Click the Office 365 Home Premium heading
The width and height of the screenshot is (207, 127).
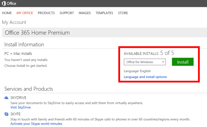[x=37, y=32]
